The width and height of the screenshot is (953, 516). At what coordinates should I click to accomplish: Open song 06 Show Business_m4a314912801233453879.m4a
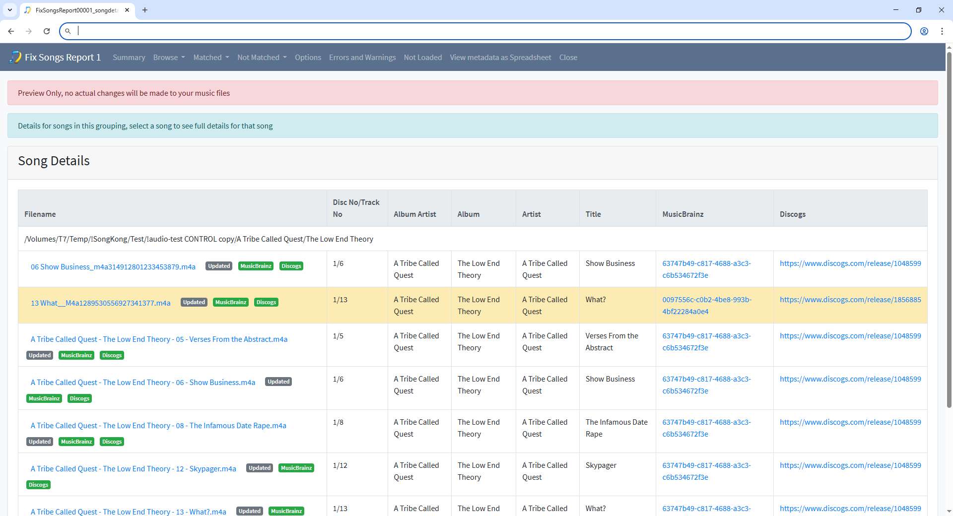click(113, 267)
